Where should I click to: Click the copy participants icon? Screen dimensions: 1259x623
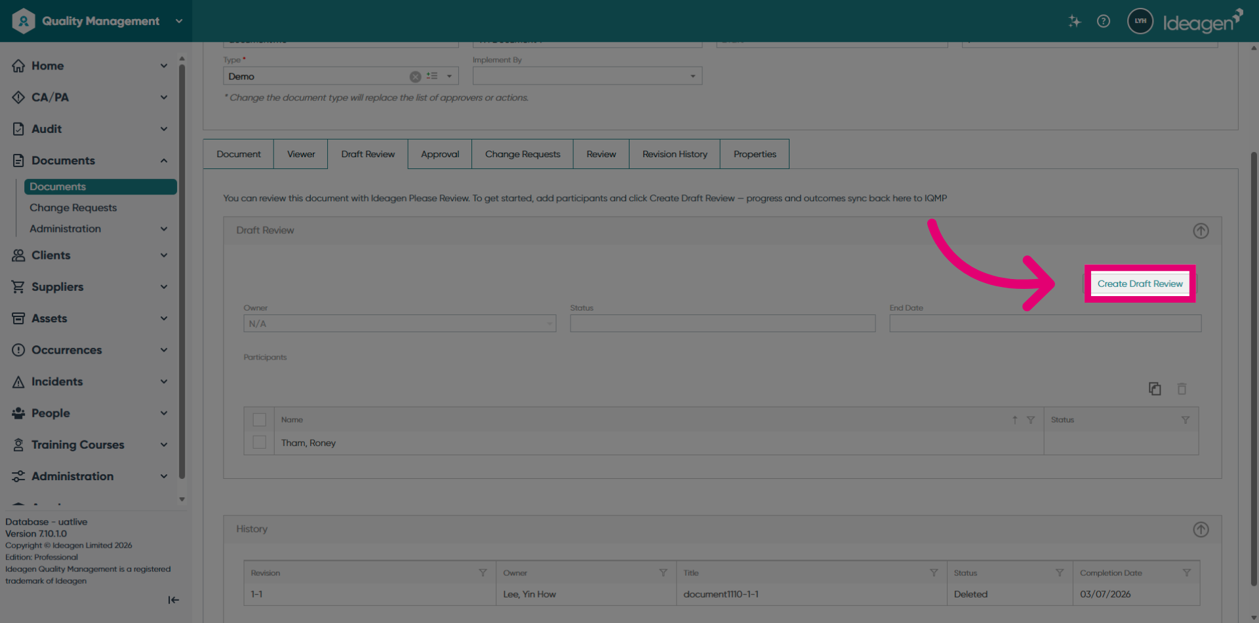1155,388
